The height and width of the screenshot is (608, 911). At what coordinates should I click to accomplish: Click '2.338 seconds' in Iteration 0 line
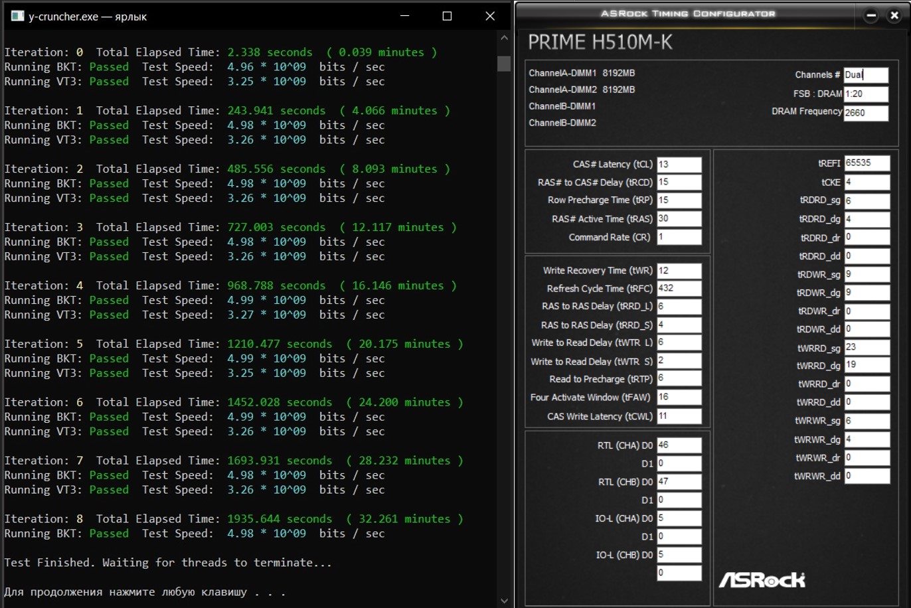[x=270, y=52]
